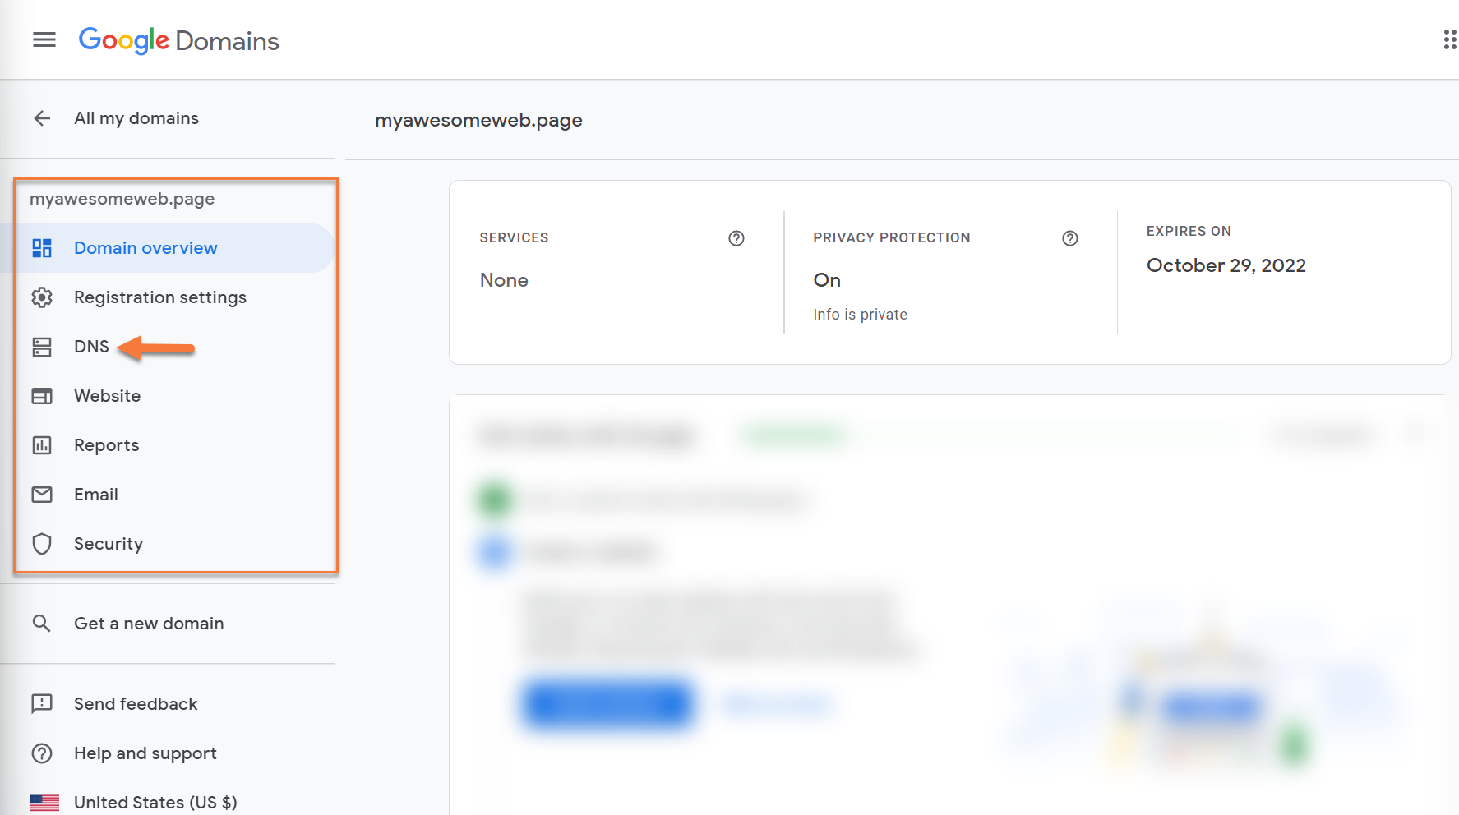Screen dimensions: 1459x815
Task: Click the Services help question icon
Action: point(736,238)
